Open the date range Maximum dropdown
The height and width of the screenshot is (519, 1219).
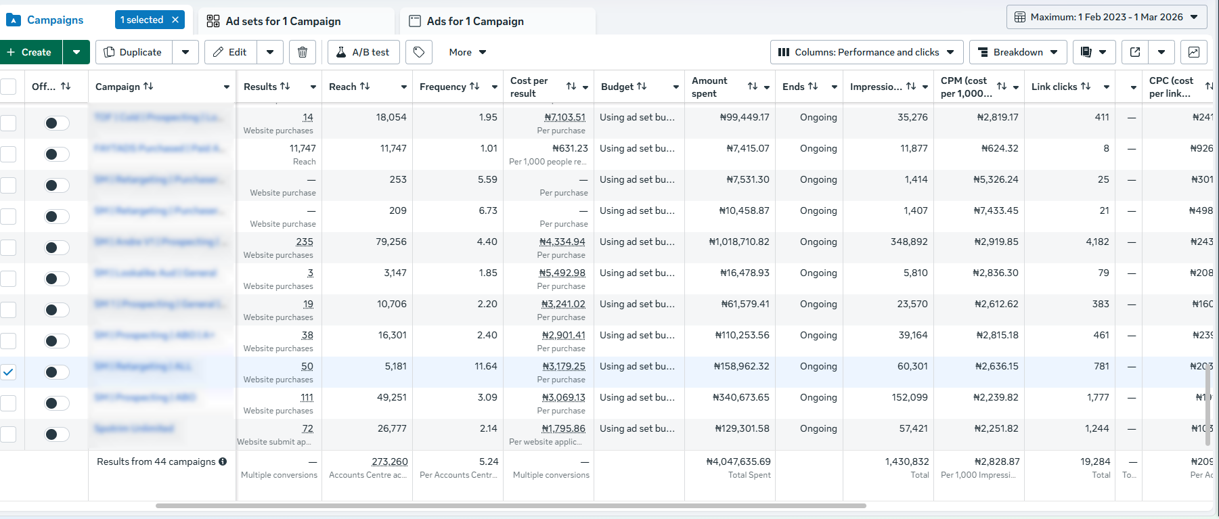(x=1107, y=17)
